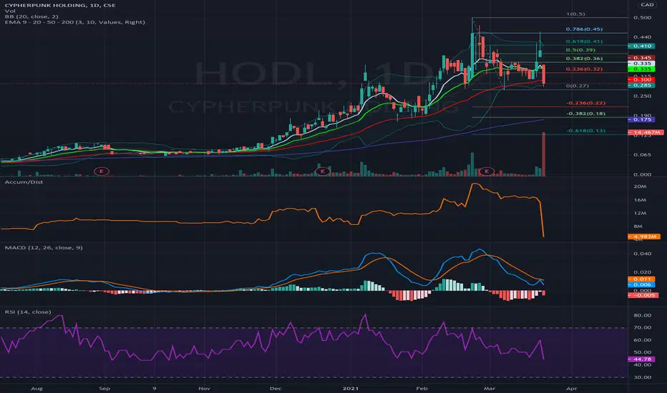The image size is (667, 393).
Task: Click the bright green 0.335 price tag
Action: coord(641,69)
